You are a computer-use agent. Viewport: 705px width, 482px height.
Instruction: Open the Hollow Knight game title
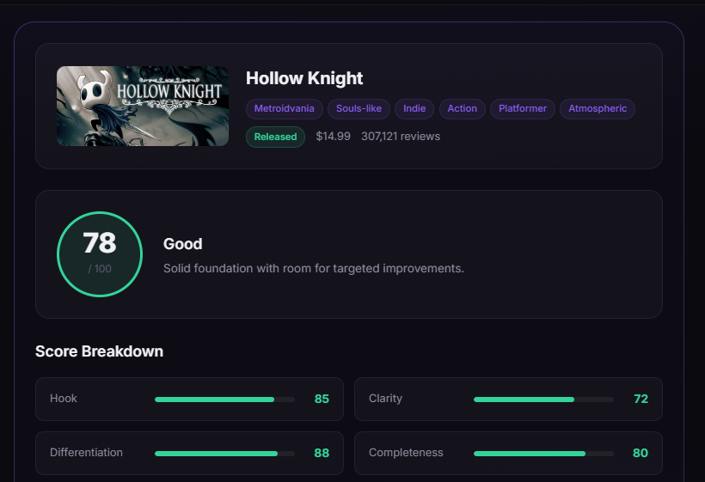[304, 78]
